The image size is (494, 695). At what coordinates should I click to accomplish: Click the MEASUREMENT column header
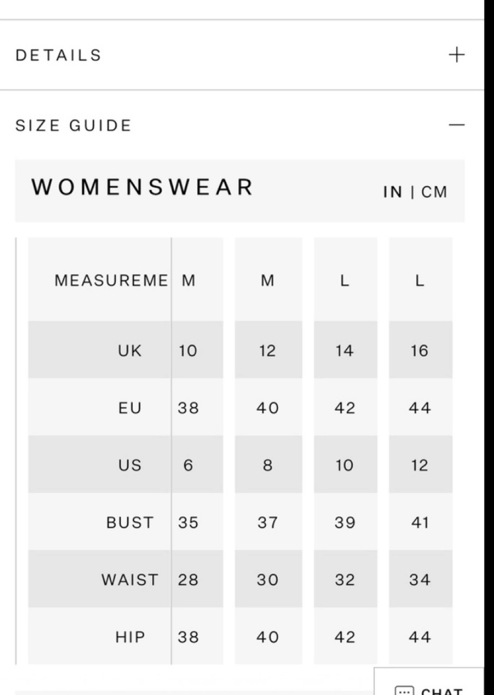(111, 280)
